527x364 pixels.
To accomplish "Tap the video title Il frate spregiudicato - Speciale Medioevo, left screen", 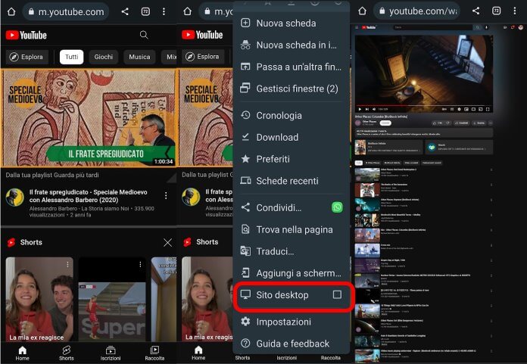I will [88, 196].
